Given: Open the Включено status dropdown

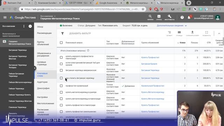Looking at the screenshot, I should coord(66,26).
